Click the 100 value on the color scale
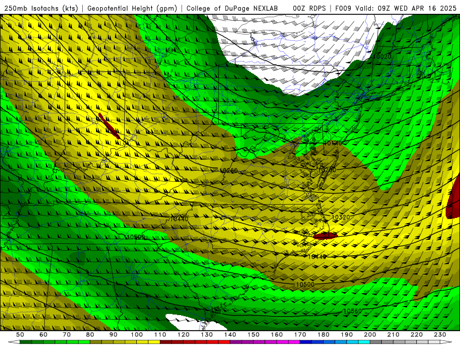This screenshot has height=345, width=460. 137,335
